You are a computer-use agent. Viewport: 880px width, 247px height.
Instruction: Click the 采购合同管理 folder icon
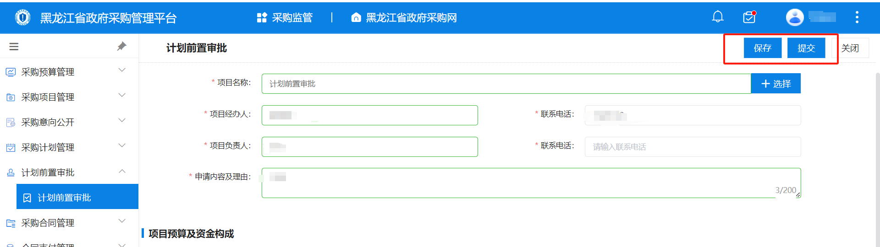coord(11,223)
